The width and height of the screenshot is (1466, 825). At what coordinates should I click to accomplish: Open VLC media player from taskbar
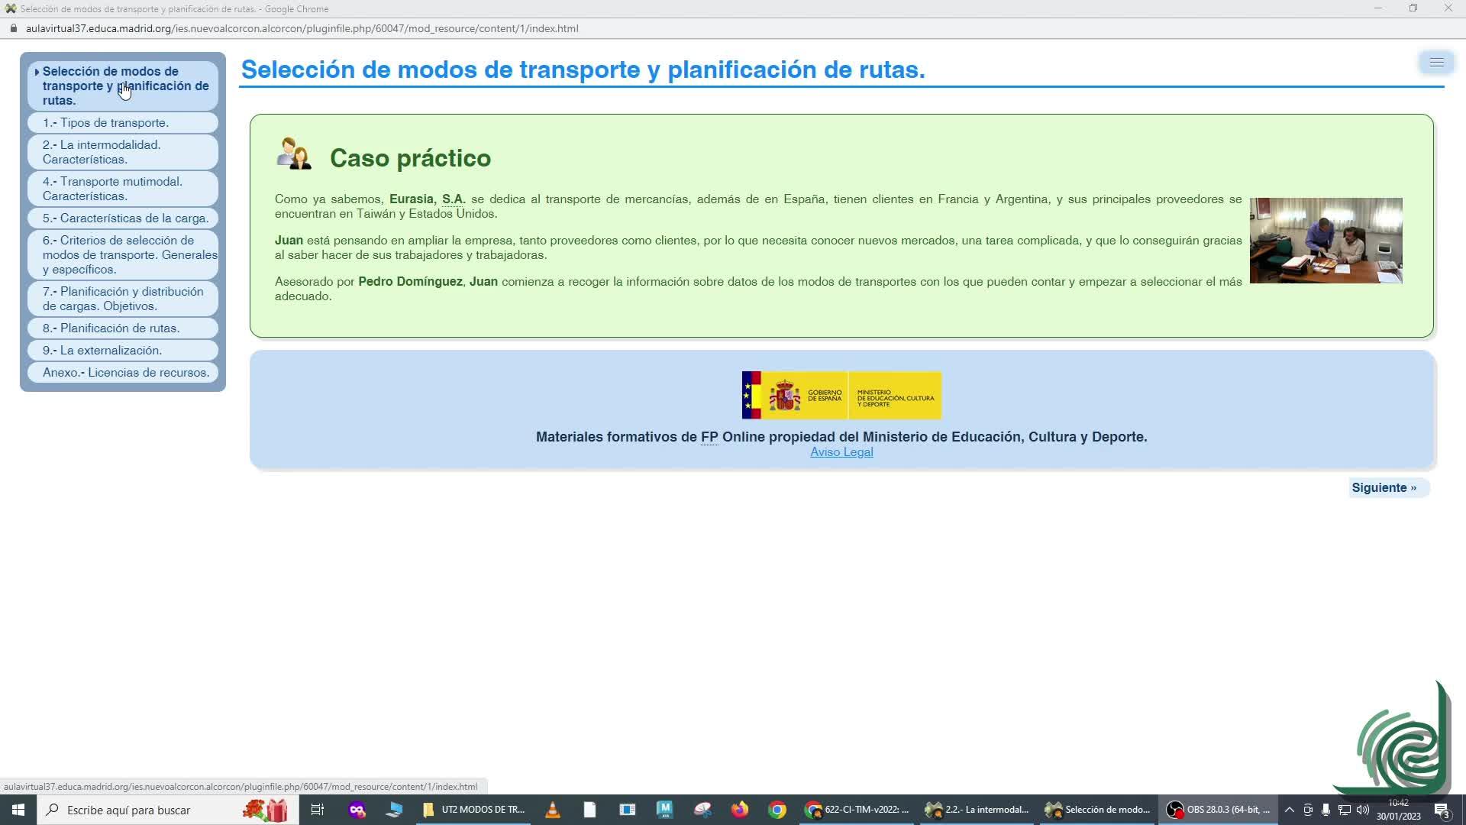click(552, 810)
